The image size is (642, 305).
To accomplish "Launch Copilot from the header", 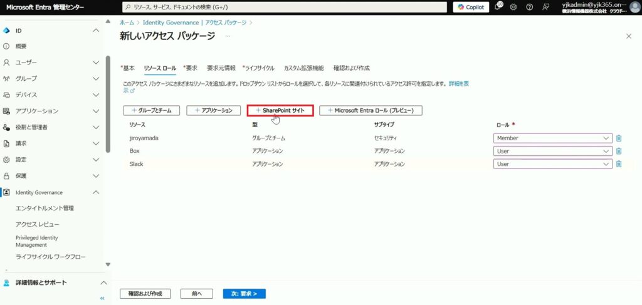I will point(471,7).
